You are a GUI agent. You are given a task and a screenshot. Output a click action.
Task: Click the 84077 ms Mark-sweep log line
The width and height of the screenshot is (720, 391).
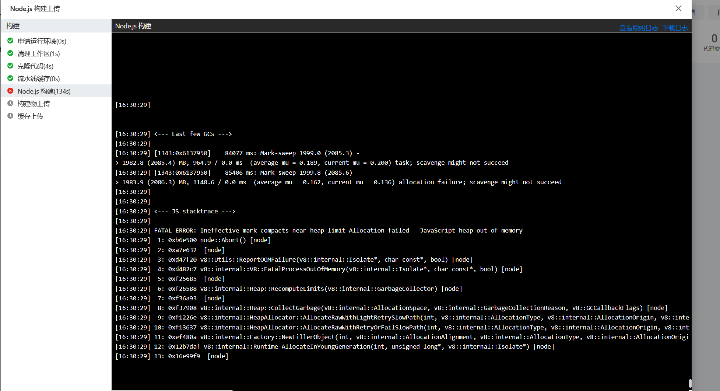tap(238, 153)
